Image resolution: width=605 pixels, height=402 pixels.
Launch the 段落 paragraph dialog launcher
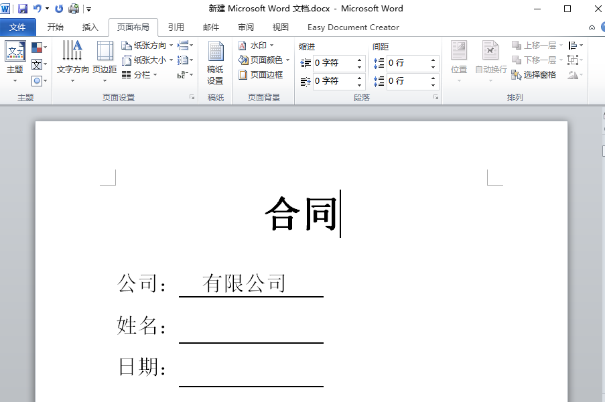click(x=435, y=97)
